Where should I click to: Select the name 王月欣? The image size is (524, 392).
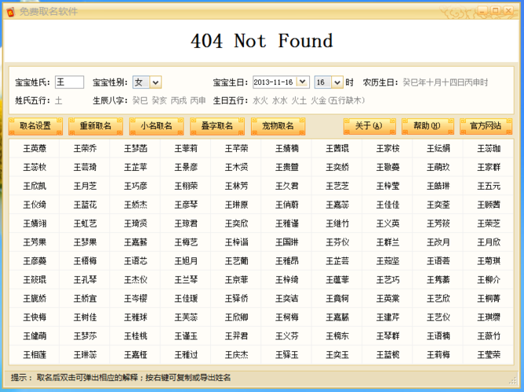489,242
